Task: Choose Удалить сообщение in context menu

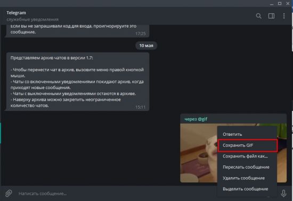Action: 247,178
